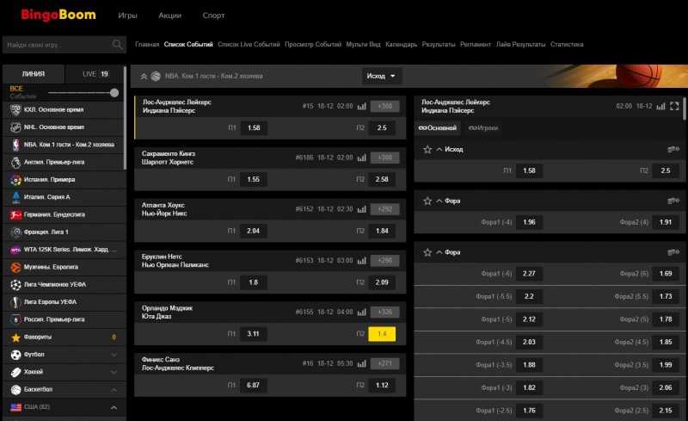Click Italy Serie A icon
This screenshot has width=688, height=421.
click(x=15, y=197)
